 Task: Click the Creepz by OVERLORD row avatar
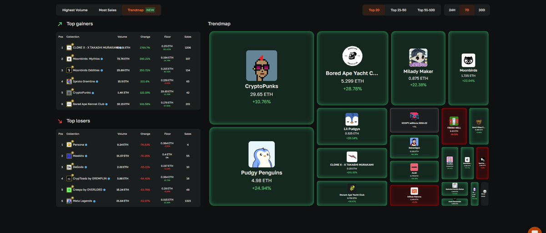coord(69,189)
